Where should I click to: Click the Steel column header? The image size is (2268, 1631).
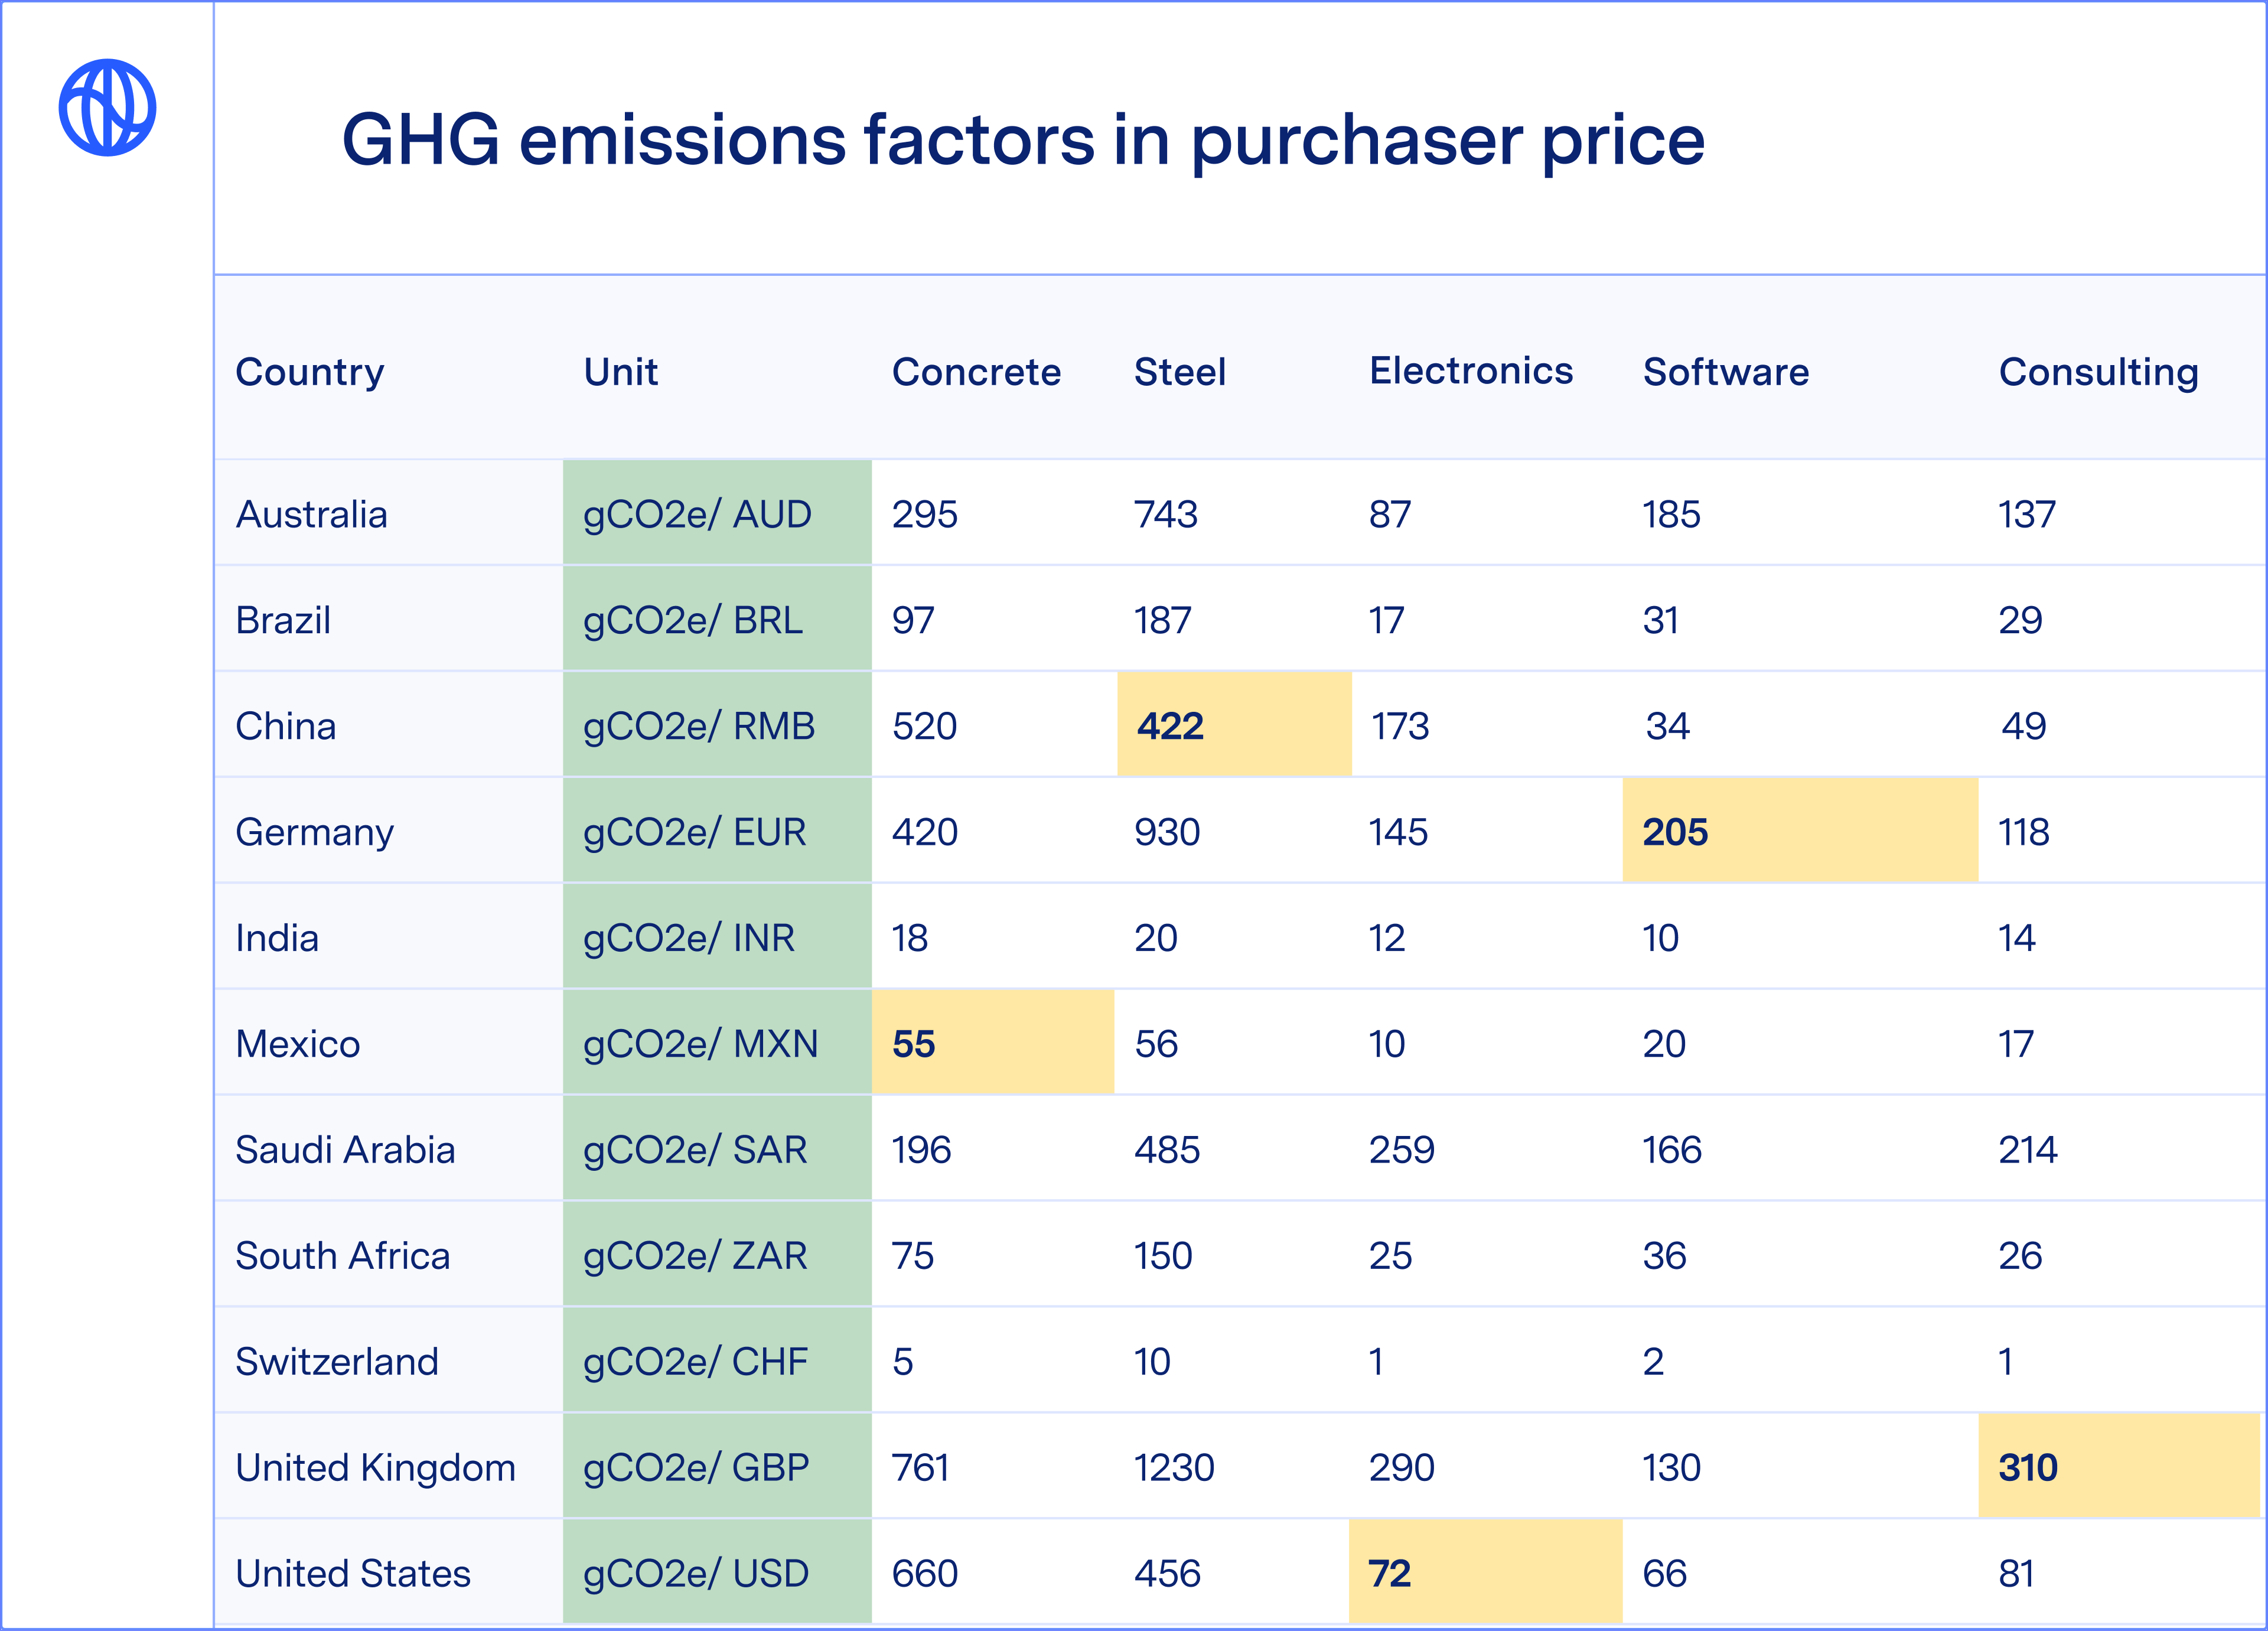tap(1180, 372)
